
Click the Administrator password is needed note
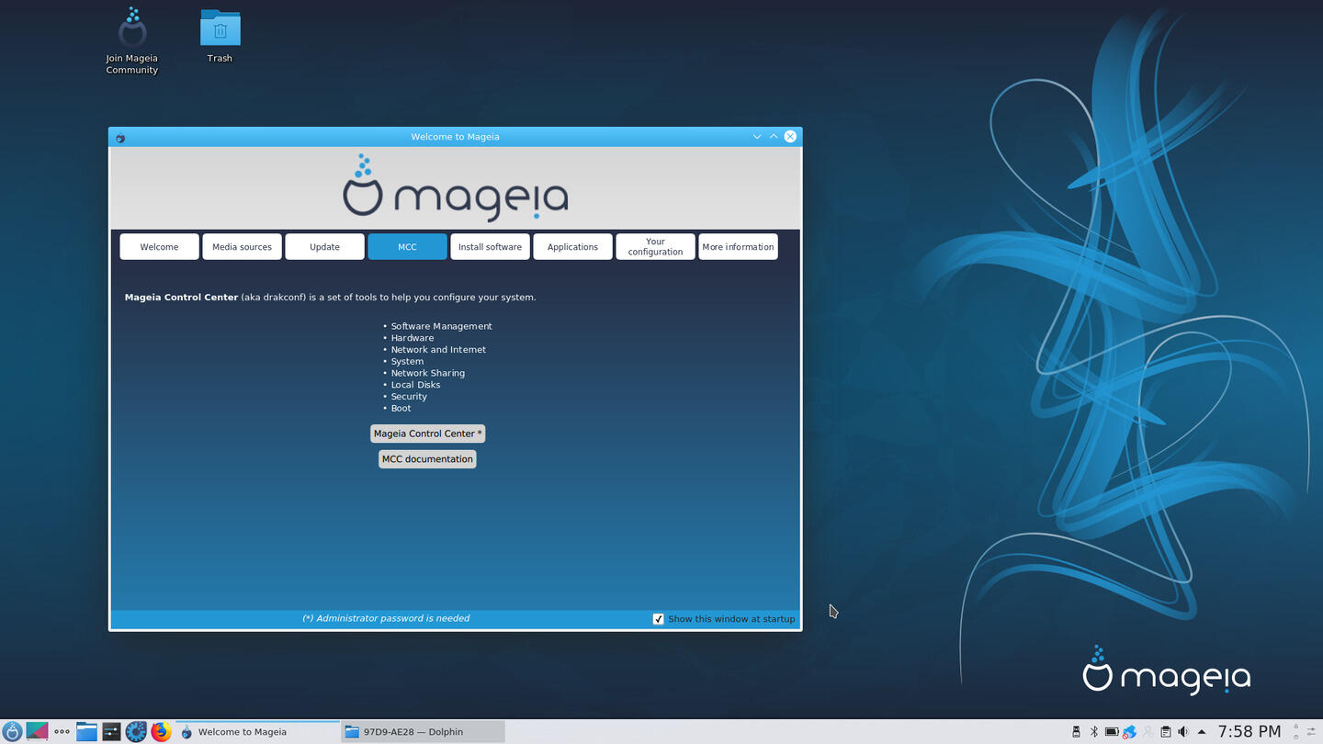click(x=386, y=618)
